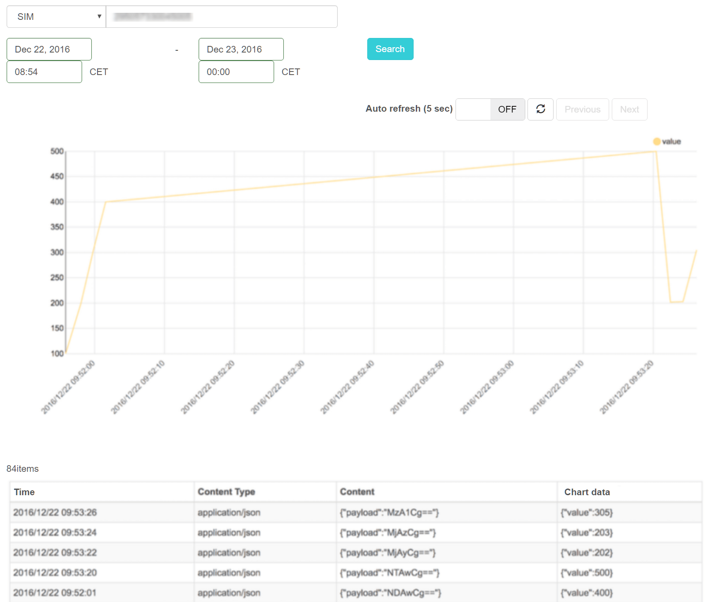Click the chart data cell showing value 500

(x=586, y=573)
